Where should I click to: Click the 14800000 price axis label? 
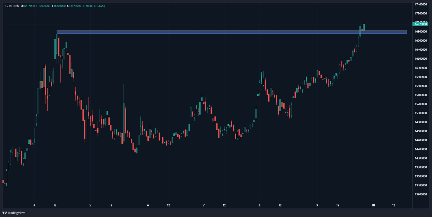click(421, 122)
